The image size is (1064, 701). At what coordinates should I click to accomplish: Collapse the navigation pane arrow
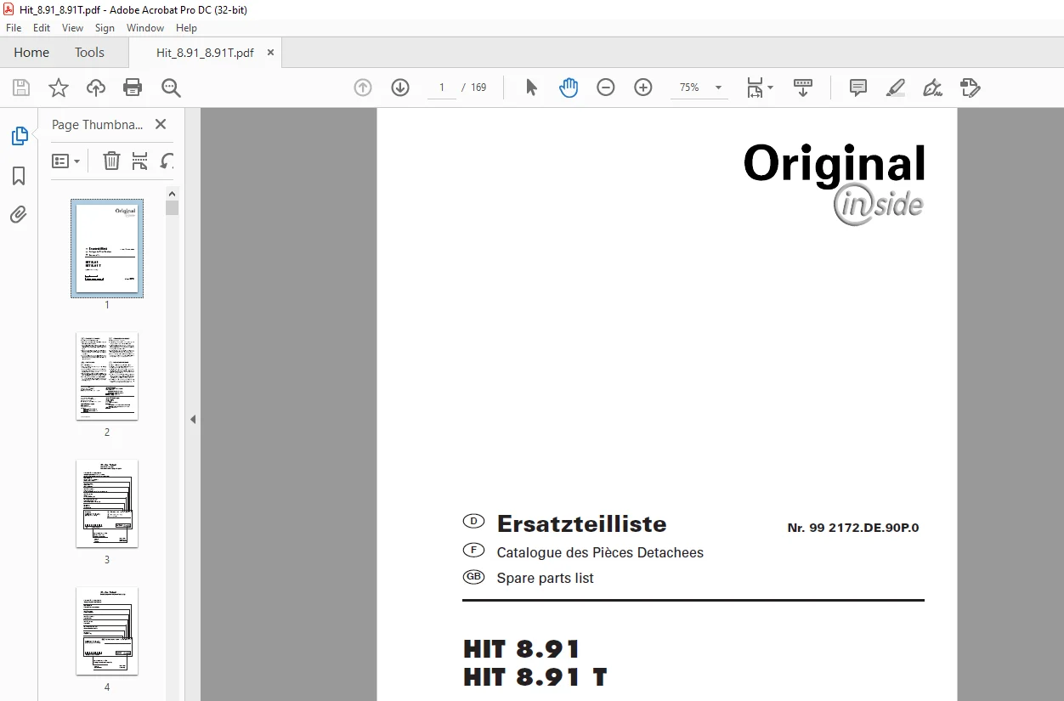click(193, 419)
